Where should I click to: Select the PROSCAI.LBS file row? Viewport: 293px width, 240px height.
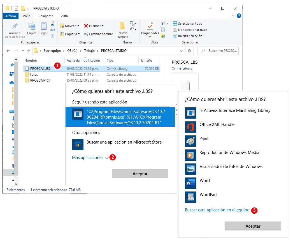92,69
